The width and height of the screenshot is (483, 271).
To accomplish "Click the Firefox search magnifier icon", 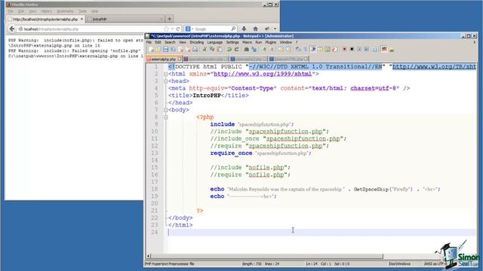I will [233, 29].
